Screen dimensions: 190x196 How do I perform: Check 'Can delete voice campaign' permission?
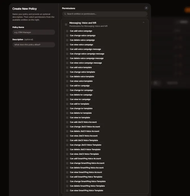tap(67, 40)
